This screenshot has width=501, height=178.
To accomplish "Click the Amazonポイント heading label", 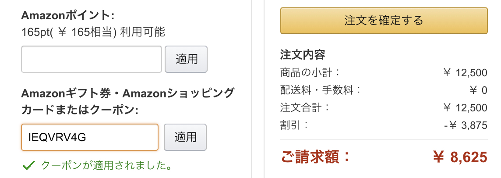I will 67,16.
